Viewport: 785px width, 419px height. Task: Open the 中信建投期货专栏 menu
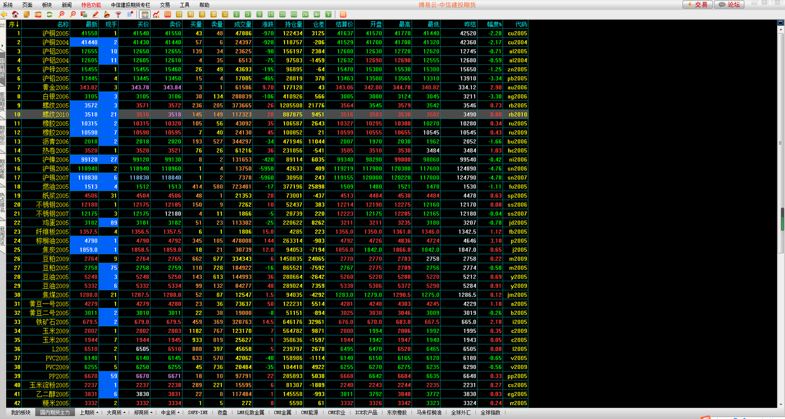click(x=130, y=4)
